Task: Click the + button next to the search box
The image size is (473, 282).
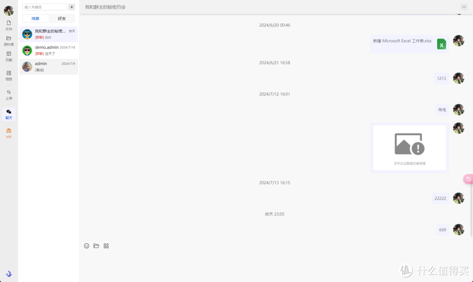Action: click(x=71, y=7)
